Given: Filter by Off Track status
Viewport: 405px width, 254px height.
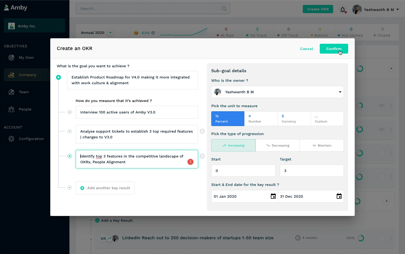Looking at the screenshot, I should click(x=288, y=32).
